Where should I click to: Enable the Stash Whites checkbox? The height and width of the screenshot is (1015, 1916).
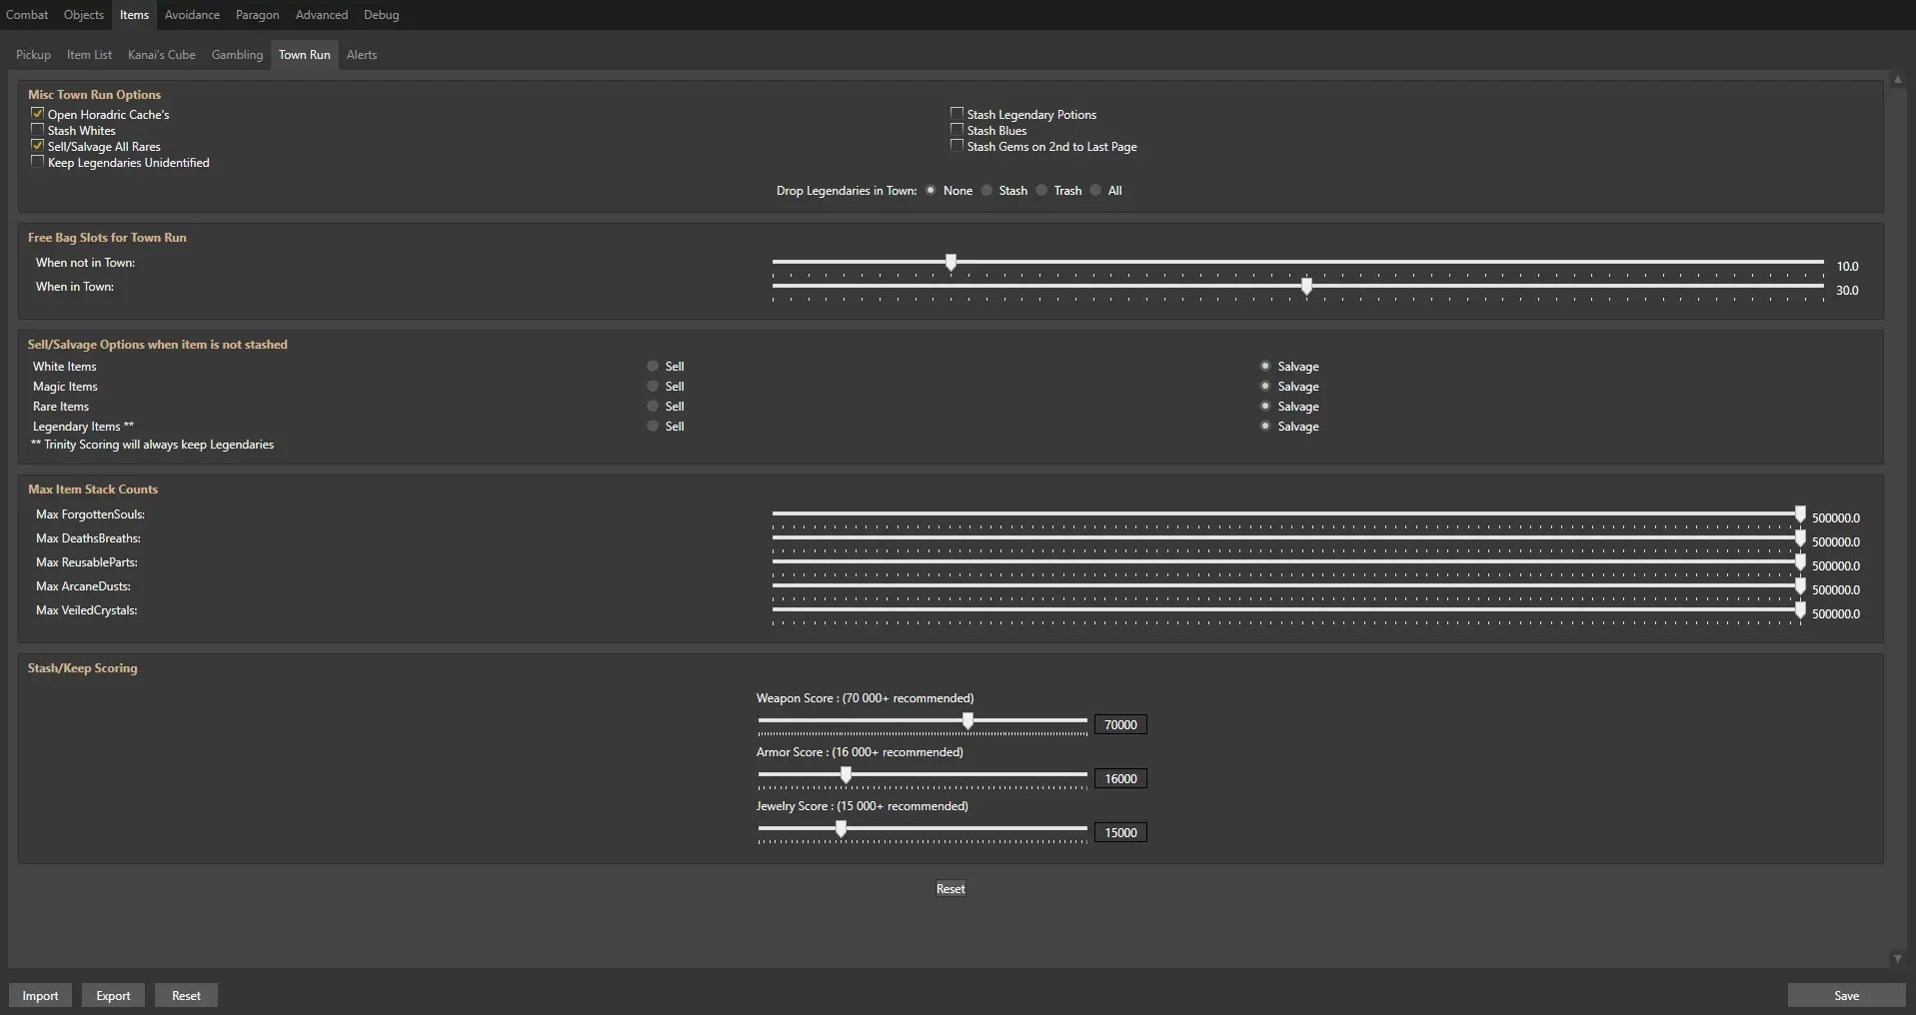[x=38, y=130]
